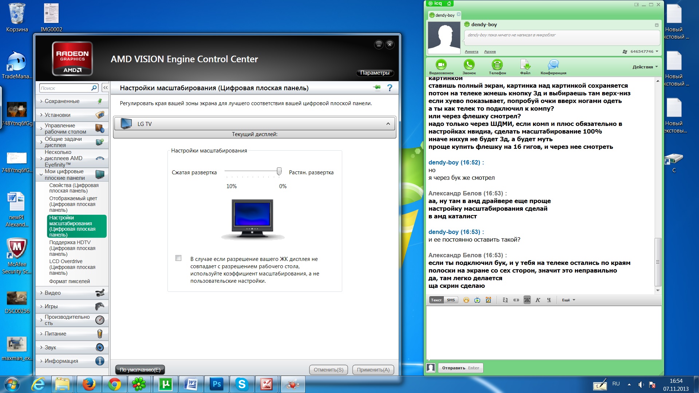Click the green Звонок call icon
This screenshot has width=699, height=393.
(x=469, y=65)
